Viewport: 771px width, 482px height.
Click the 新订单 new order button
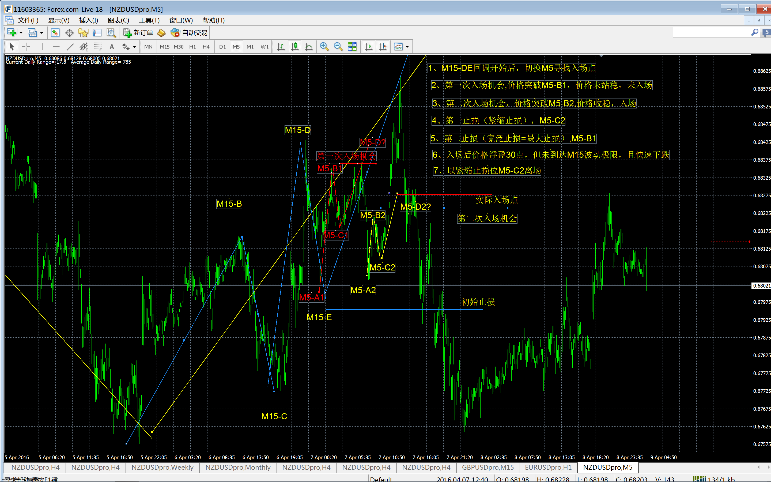coord(138,32)
